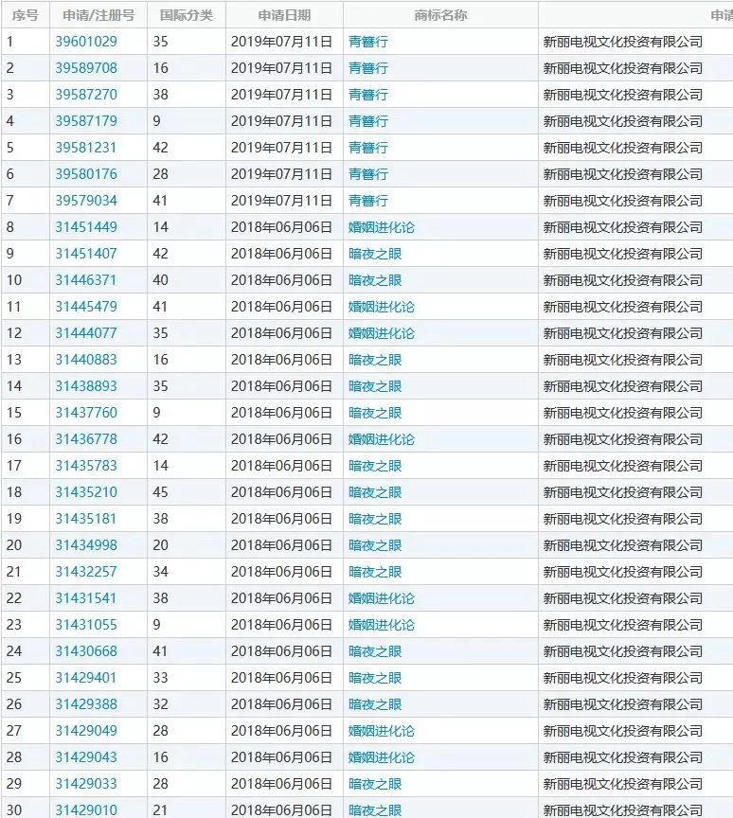Image resolution: width=733 pixels, height=818 pixels.
Task: Select international class 45 in row 18
Action: [160, 492]
